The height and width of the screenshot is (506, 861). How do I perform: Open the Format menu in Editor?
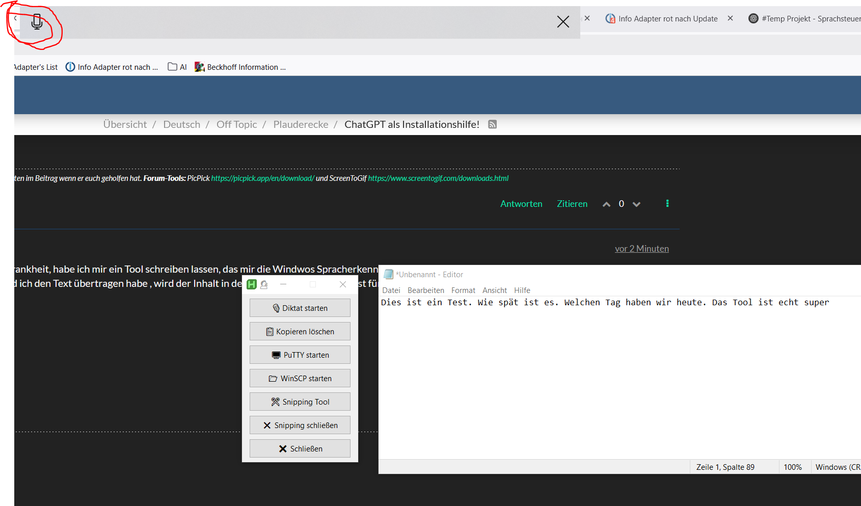point(463,290)
